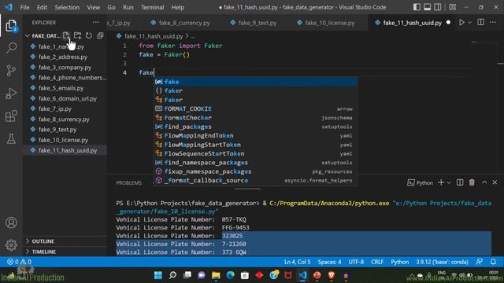504x283 pixels.
Task: Open launch profile dropdown next to plus
Action: pyautogui.click(x=449, y=182)
